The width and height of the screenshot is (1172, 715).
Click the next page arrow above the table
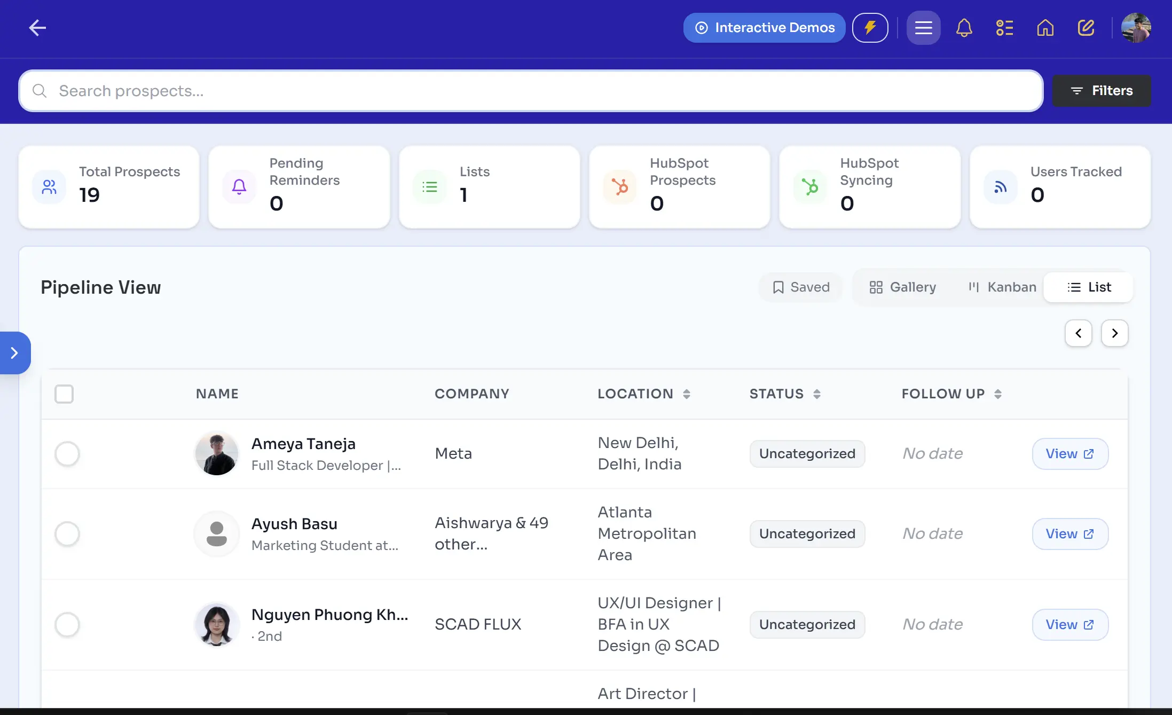(1114, 333)
